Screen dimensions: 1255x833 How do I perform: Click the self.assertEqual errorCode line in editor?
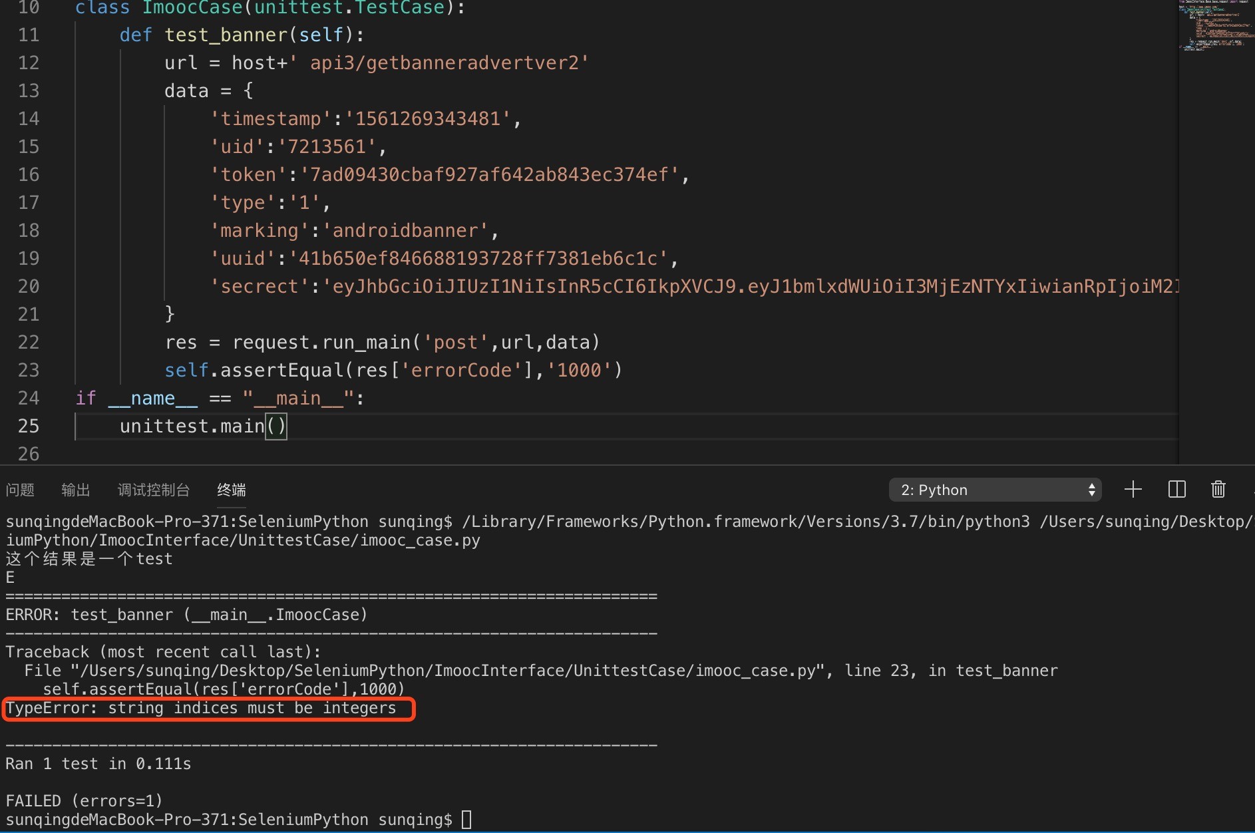(x=393, y=370)
